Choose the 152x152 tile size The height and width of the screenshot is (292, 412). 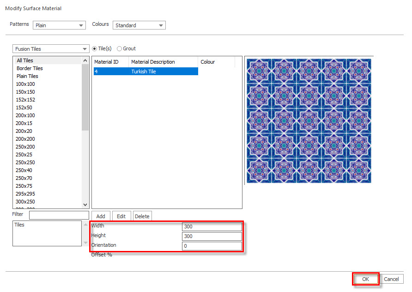(x=25, y=100)
